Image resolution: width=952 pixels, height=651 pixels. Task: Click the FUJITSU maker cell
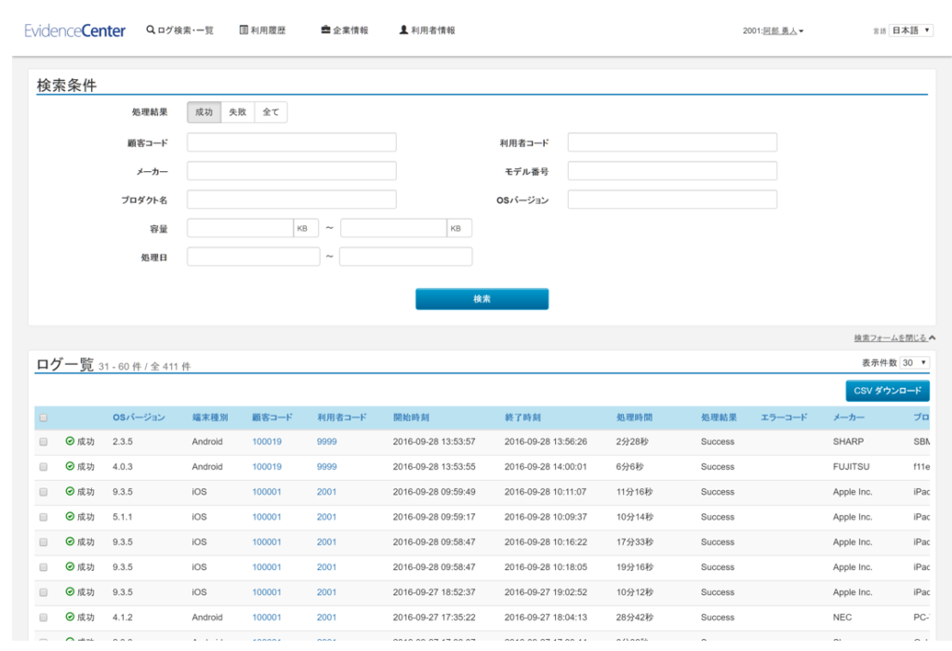[852, 466]
